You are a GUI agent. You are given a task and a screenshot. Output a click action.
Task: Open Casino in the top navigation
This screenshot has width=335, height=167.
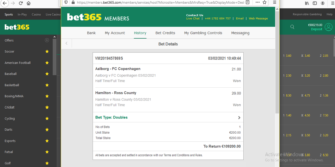point(36,14)
